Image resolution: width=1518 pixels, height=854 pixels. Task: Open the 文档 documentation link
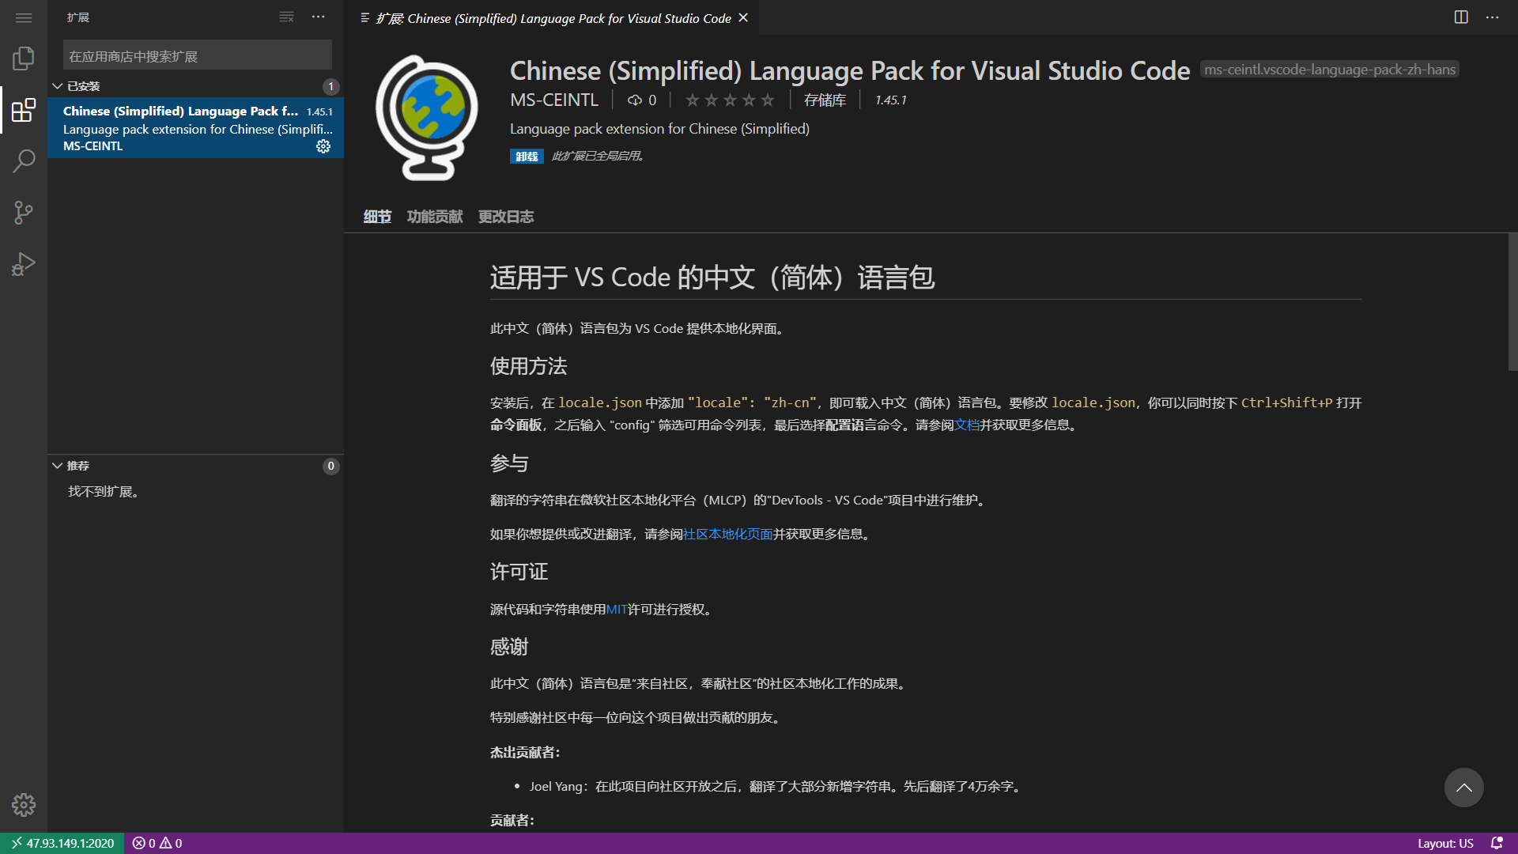(967, 425)
